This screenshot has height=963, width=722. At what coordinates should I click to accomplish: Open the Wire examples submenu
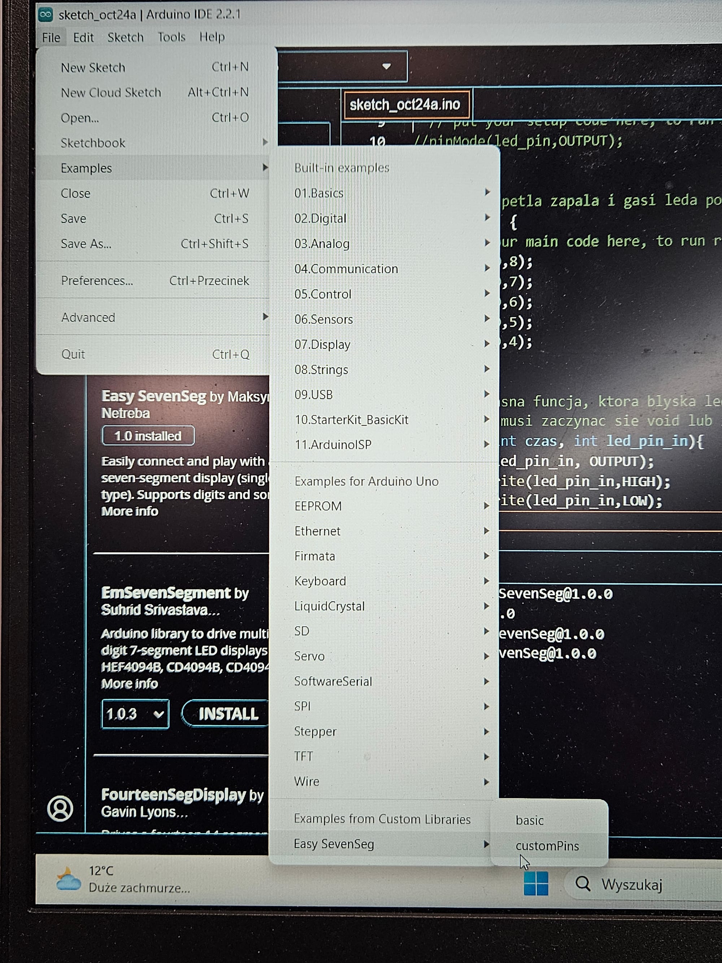click(384, 781)
